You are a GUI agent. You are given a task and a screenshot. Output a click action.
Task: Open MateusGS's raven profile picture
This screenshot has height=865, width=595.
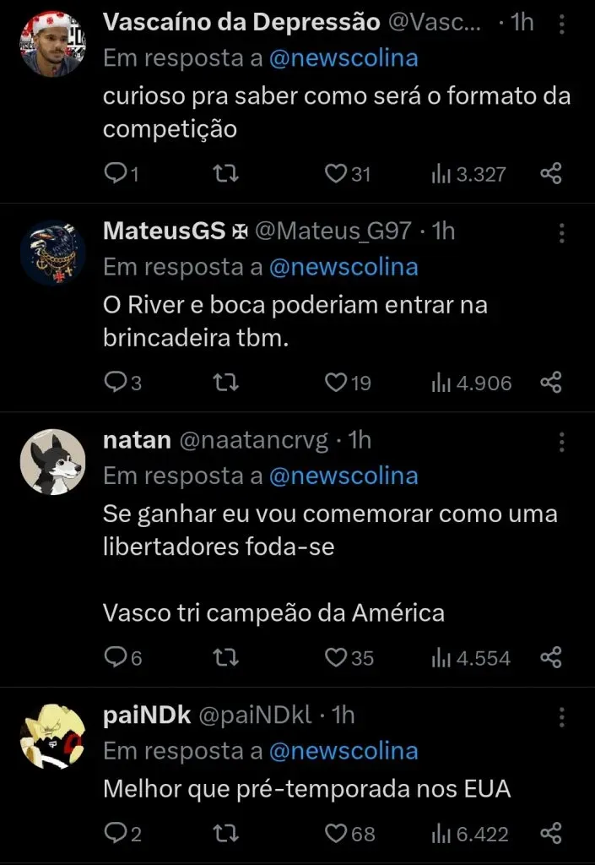point(52,253)
